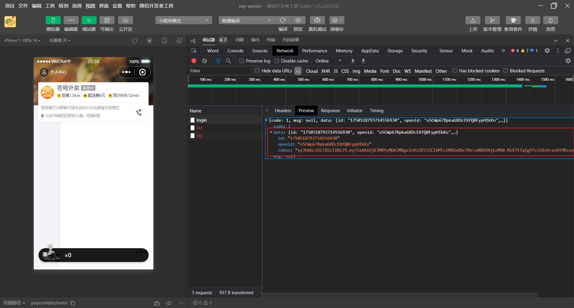Click the inspect element selector icon
Viewport: 574px width, 308px height.
click(x=194, y=51)
